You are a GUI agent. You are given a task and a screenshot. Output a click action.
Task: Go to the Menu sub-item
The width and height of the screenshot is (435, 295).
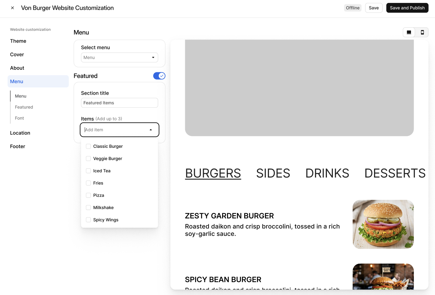tap(20, 96)
